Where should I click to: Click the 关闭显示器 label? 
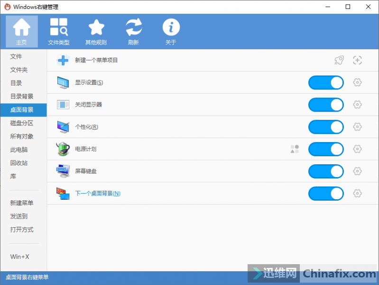tap(89, 105)
